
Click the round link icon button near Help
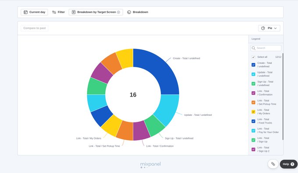(273, 164)
